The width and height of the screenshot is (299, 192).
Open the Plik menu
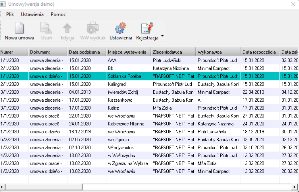(x=10, y=14)
